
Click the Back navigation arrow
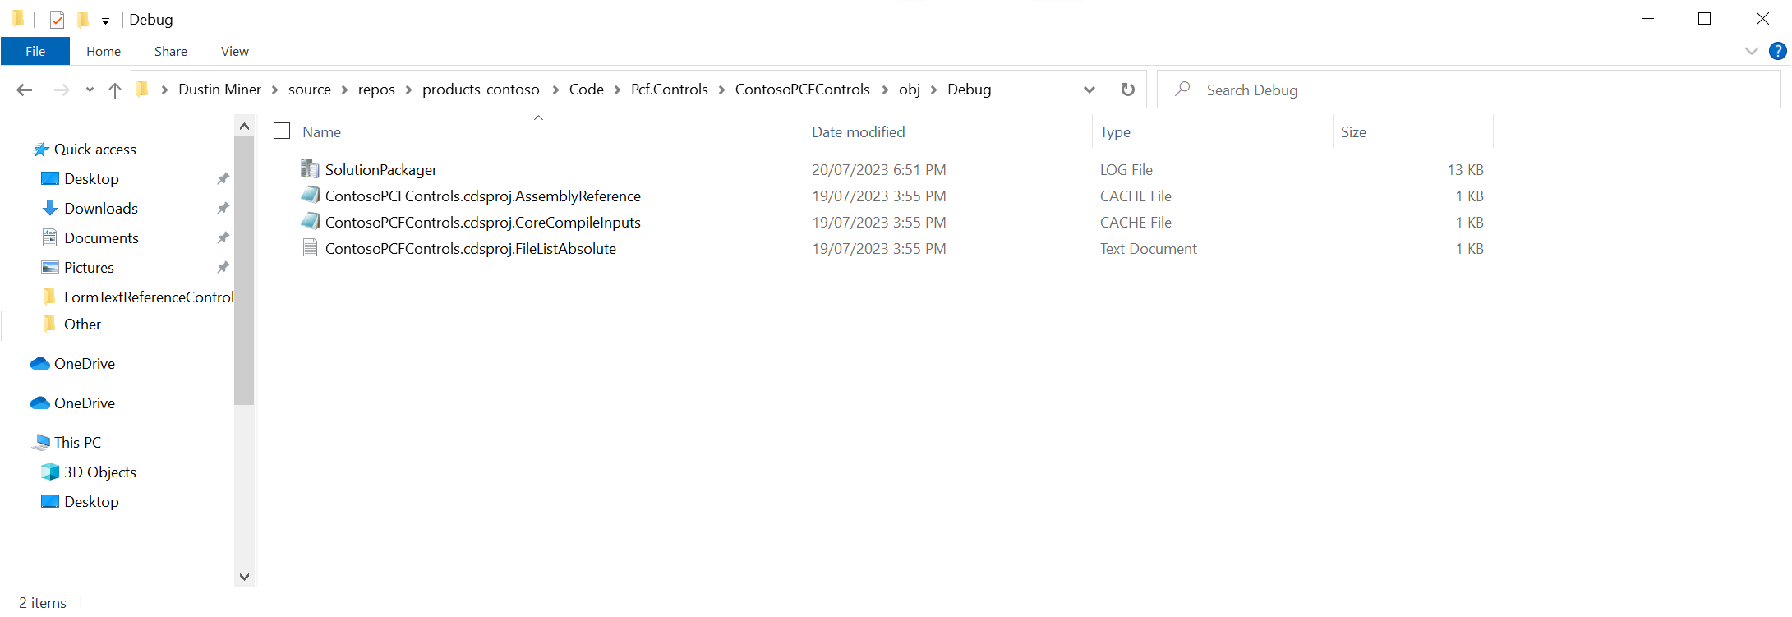[25, 90]
